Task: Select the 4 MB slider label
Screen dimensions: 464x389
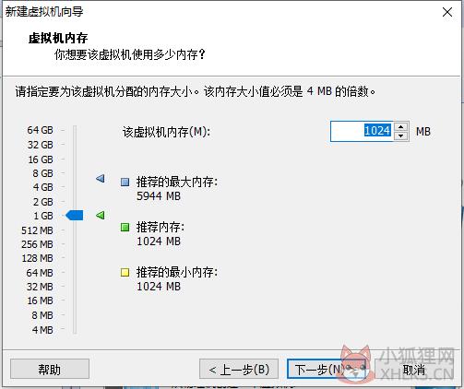Action: click(42, 330)
